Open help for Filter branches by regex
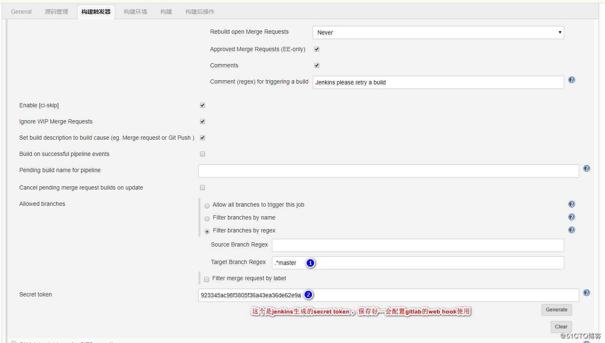Image resolution: width=605 pixels, height=343 pixels. pyautogui.click(x=572, y=230)
